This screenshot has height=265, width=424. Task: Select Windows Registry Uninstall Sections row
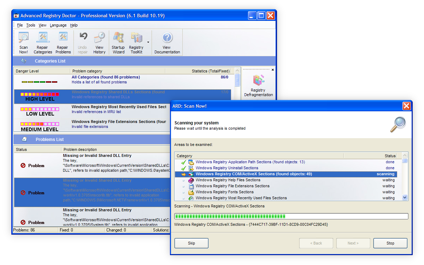[286, 168]
